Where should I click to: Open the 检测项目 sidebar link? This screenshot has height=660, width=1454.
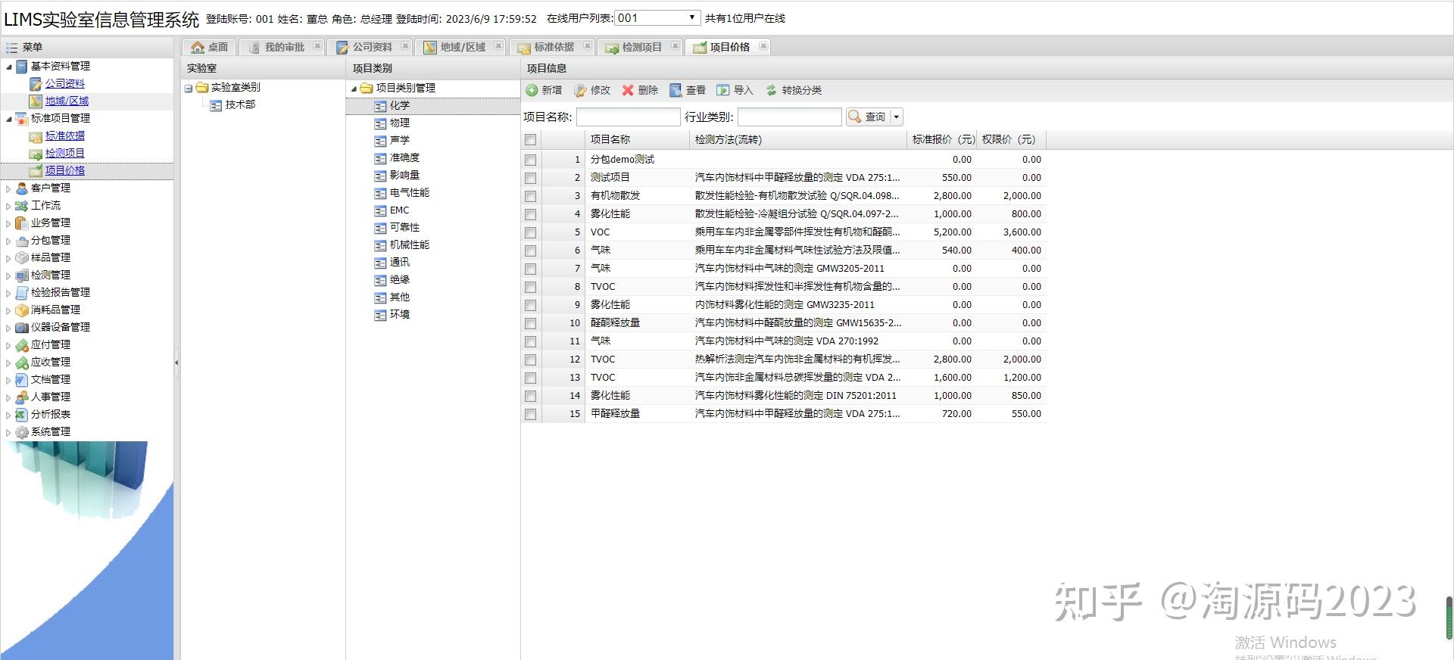(x=64, y=153)
